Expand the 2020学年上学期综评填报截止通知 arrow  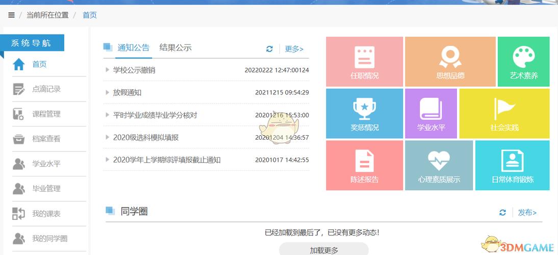click(x=107, y=160)
